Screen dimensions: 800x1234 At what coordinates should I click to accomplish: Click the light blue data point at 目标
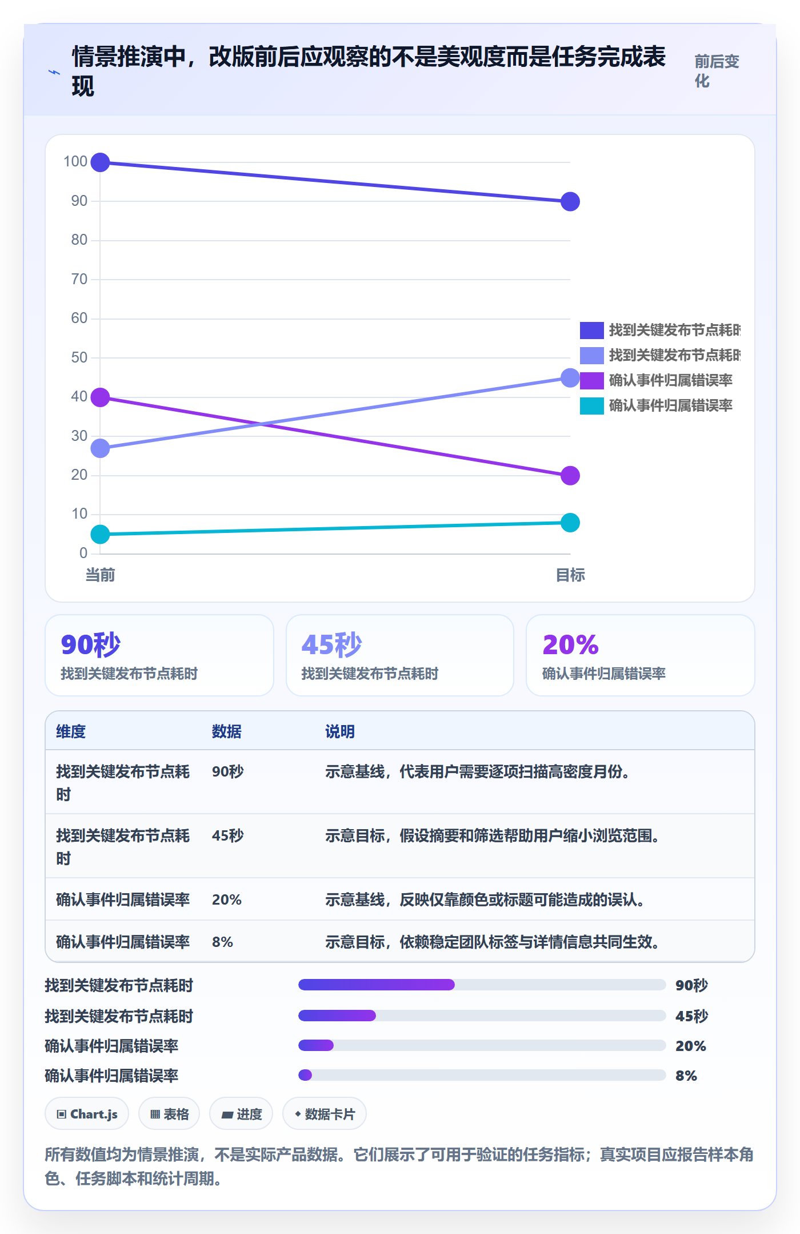(x=570, y=377)
